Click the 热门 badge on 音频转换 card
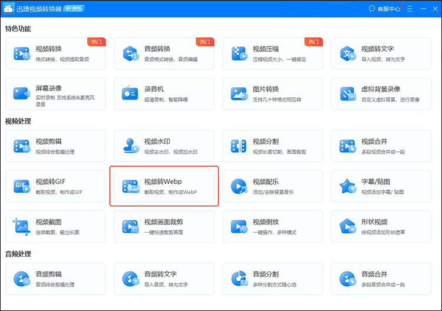Screen dimensions: 442x311 [x=205, y=42]
